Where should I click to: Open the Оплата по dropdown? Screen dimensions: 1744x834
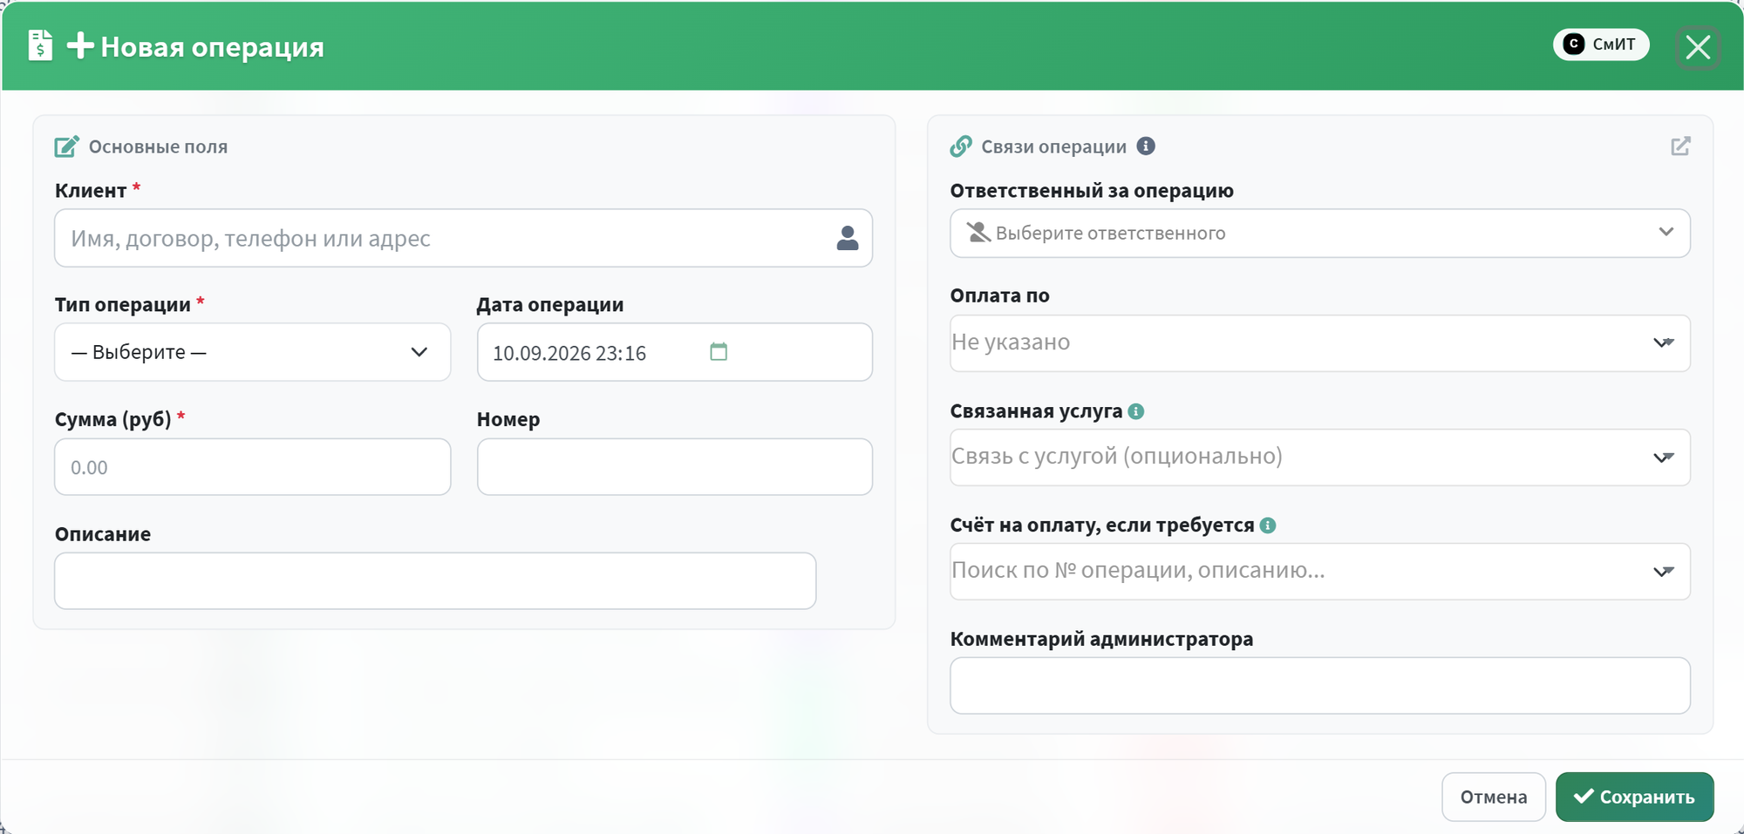coord(1319,342)
